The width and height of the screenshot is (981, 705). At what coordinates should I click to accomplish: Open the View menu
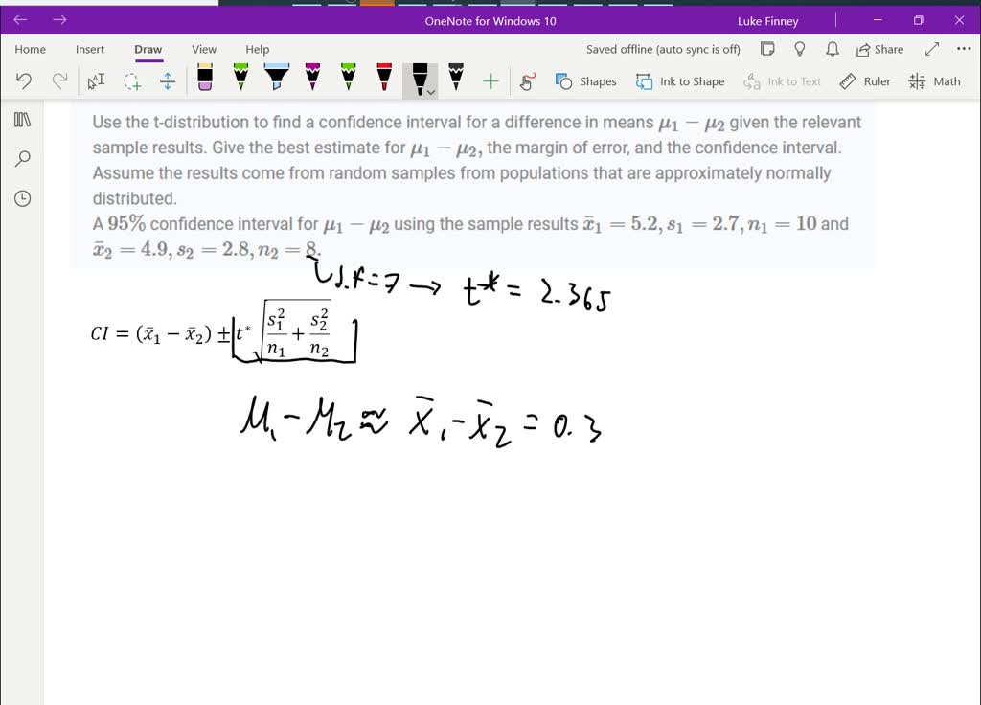tap(204, 49)
